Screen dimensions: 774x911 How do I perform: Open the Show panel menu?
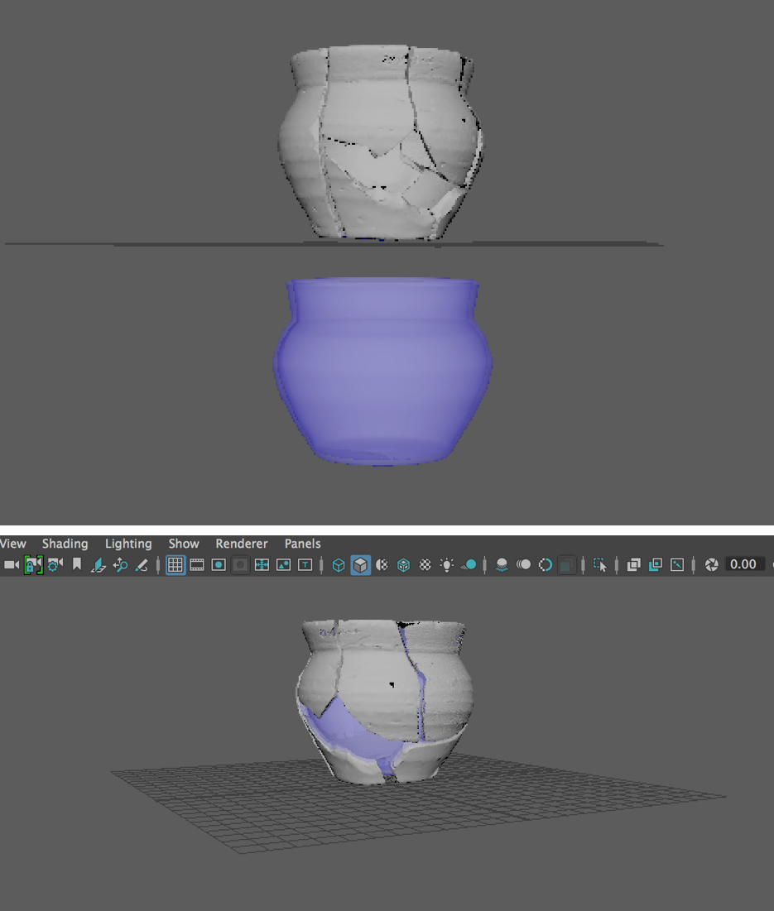pos(184,544)
